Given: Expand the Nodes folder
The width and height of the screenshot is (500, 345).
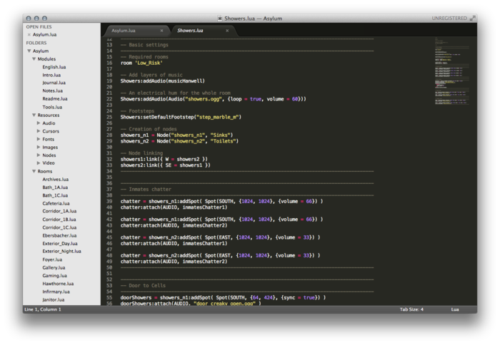Looking at the screenshot, I should pos(39,155).
